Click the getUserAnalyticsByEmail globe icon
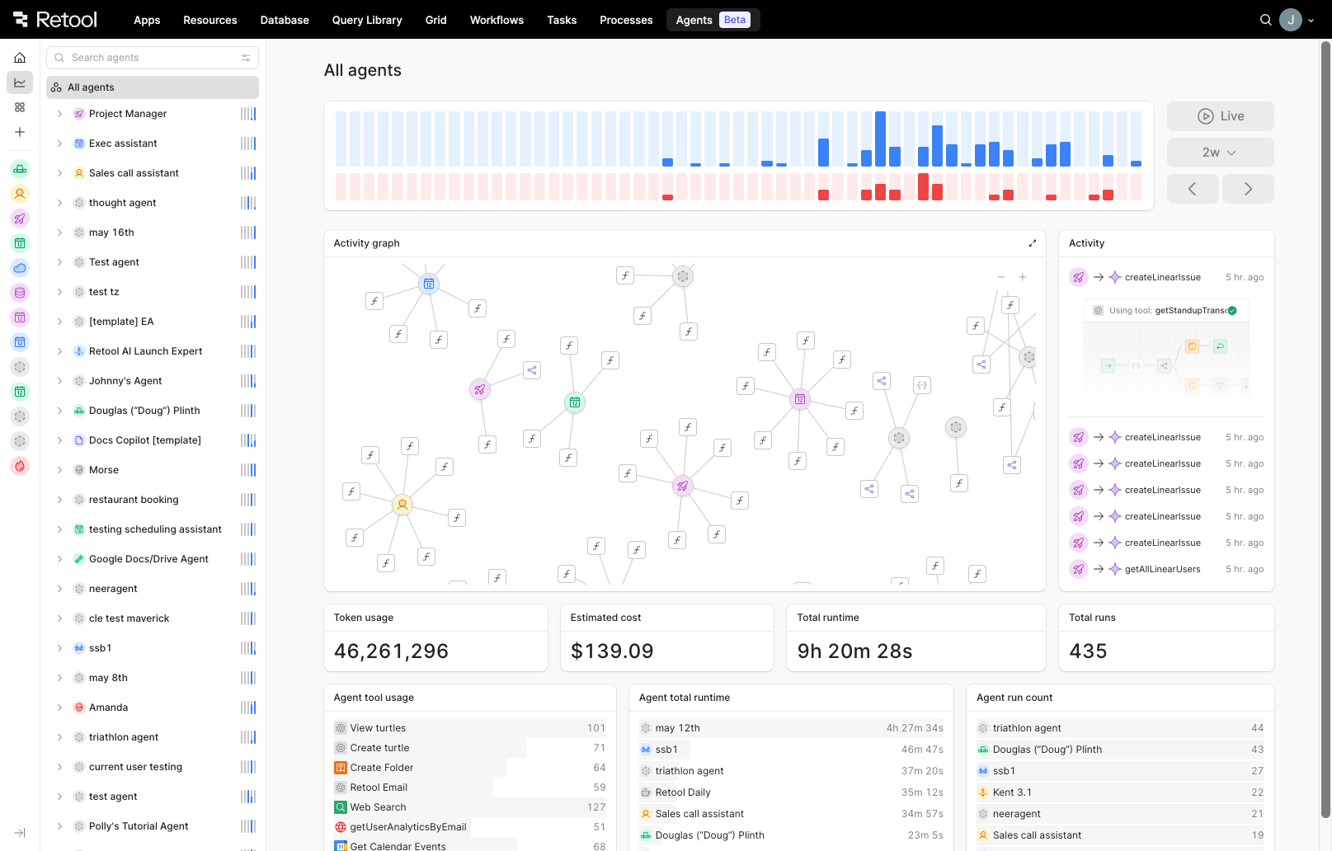This screenshot has width=1332, height=851. (x=340, y=827)
